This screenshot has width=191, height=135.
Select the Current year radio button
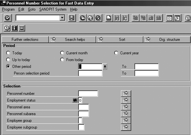(x=116, y=53)
